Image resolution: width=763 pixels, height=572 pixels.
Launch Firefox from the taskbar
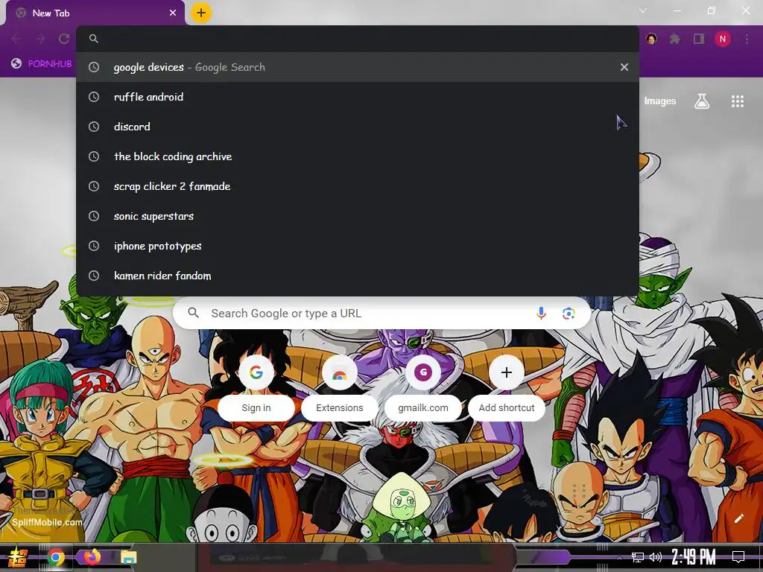click(92, 556)
